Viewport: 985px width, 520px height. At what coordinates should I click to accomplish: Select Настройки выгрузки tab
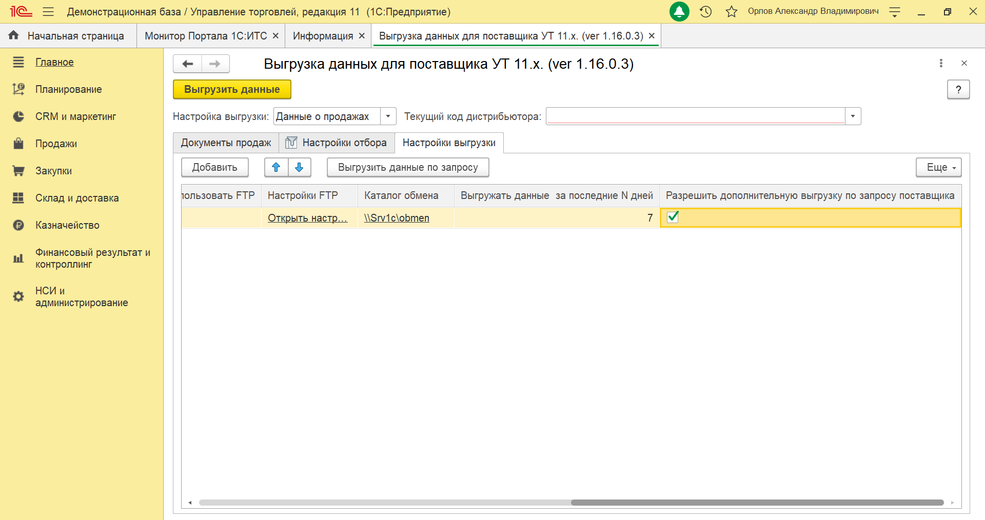[449, 143]
